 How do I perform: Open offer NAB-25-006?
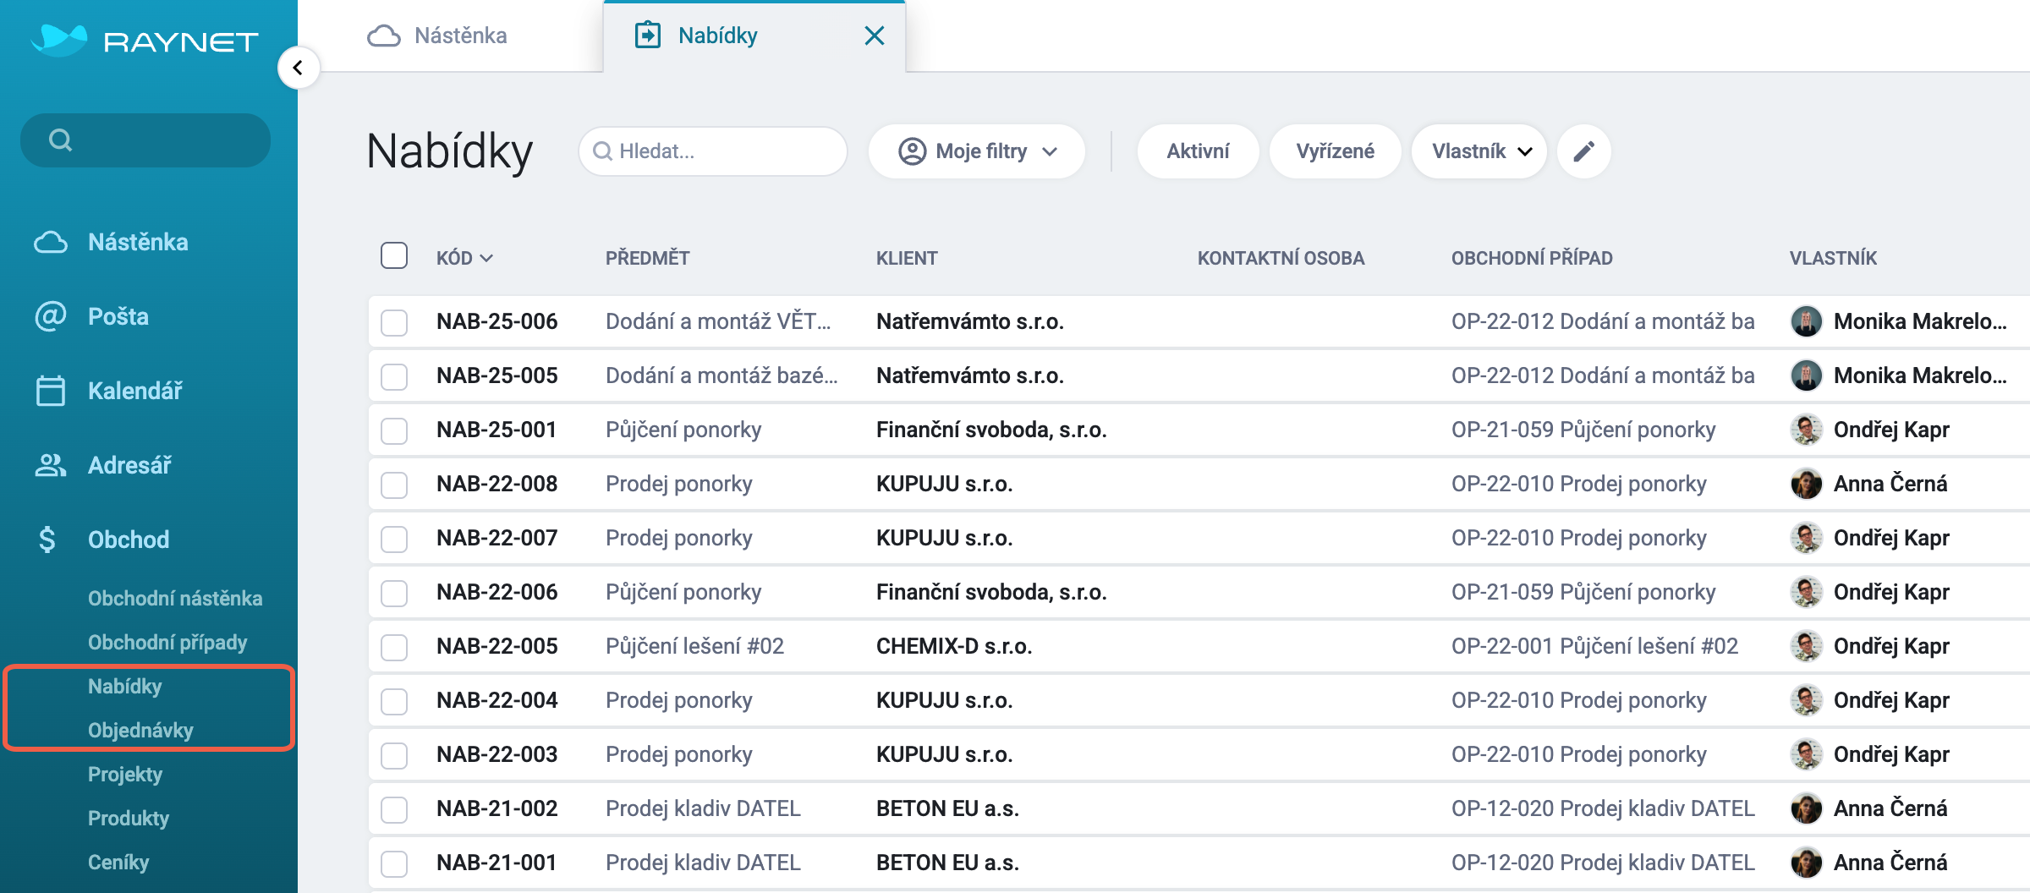tap(497, 321)
